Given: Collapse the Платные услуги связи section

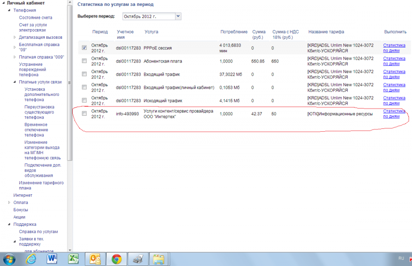Looking at the screenshot, I should click(x=15, y=82).
